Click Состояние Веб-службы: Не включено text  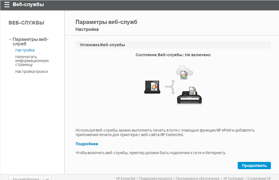tap(173, 55)
